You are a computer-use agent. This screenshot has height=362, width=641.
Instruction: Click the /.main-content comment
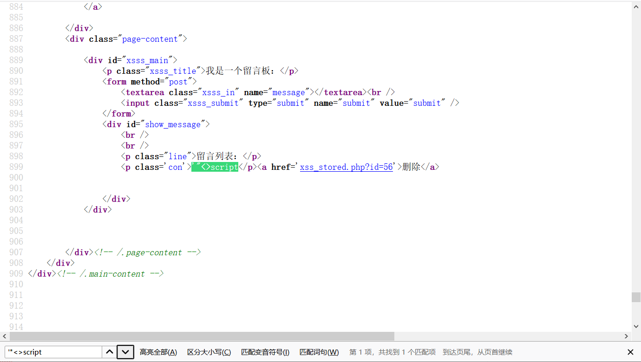pyautogui.click(x=110, y=274)
